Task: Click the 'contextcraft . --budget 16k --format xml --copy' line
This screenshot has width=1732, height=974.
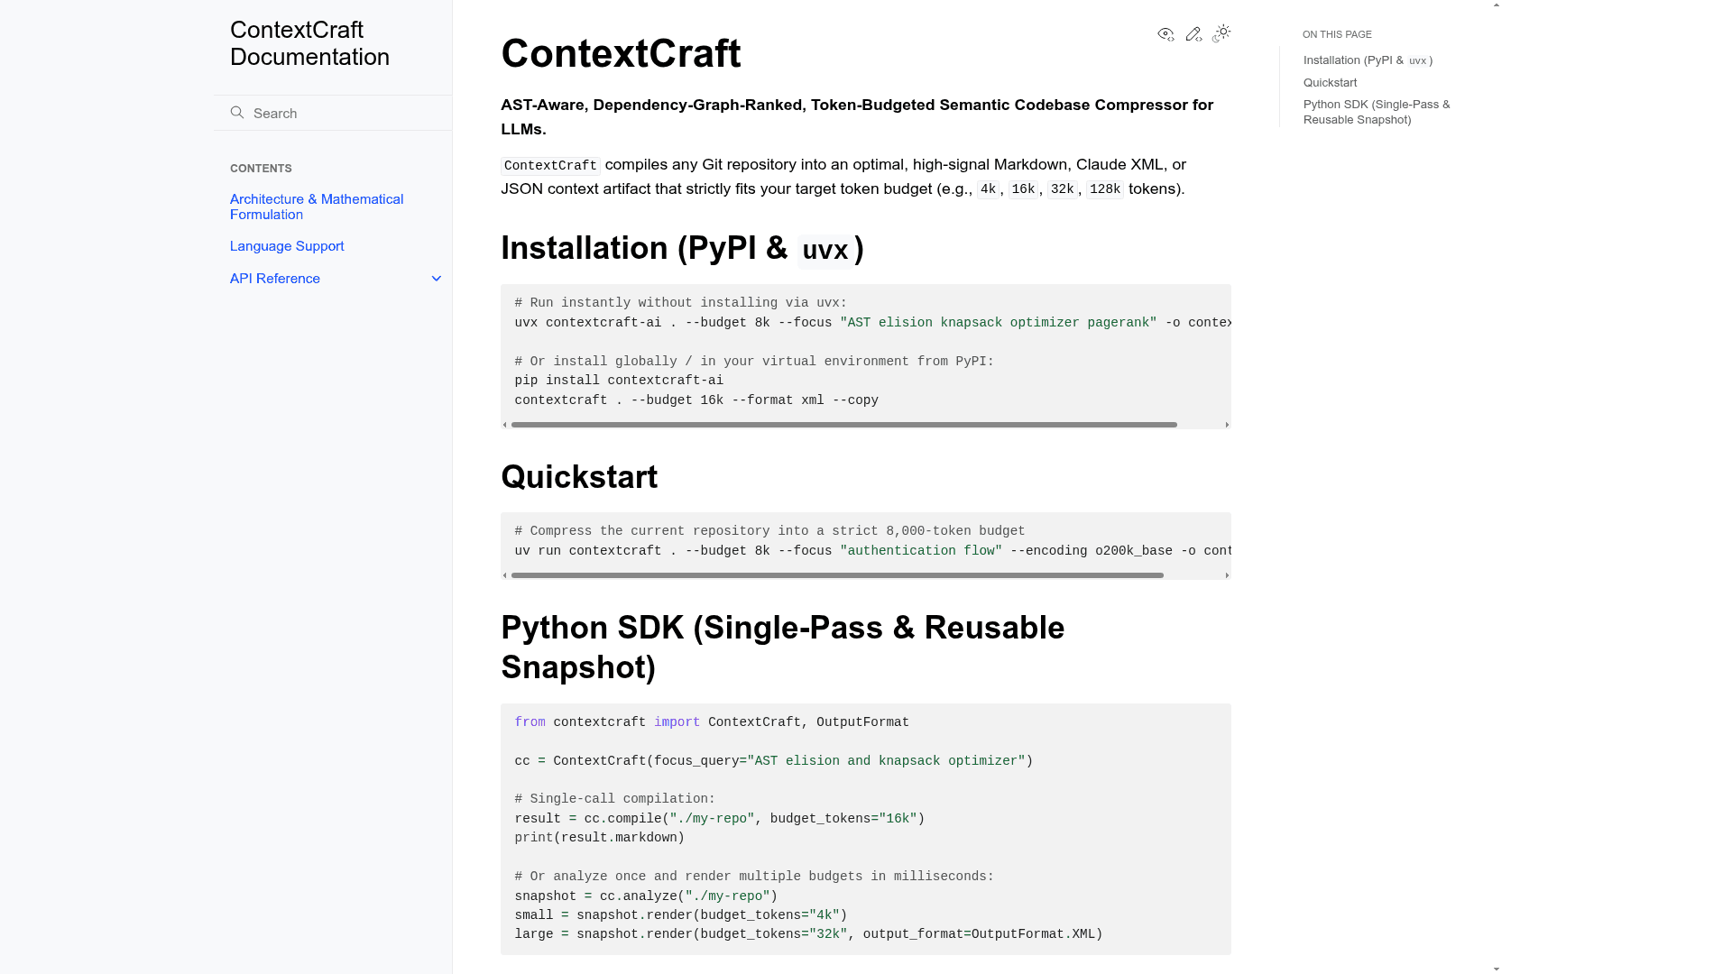Action: (696, 400)
